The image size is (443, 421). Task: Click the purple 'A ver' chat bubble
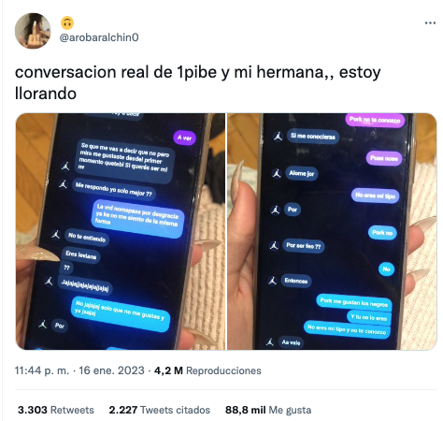coord(185,138)
